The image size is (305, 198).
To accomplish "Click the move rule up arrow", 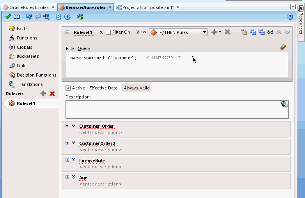I will pyautogui.click(x=279, y=32).
